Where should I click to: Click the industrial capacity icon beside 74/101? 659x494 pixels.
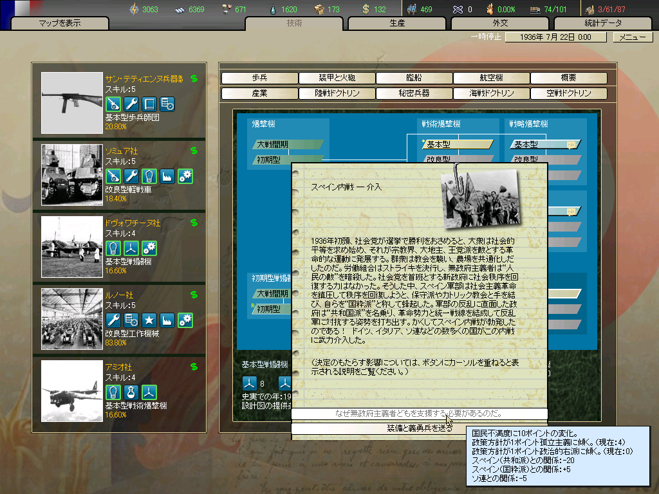pyautogui.click(x=535, y=10)
